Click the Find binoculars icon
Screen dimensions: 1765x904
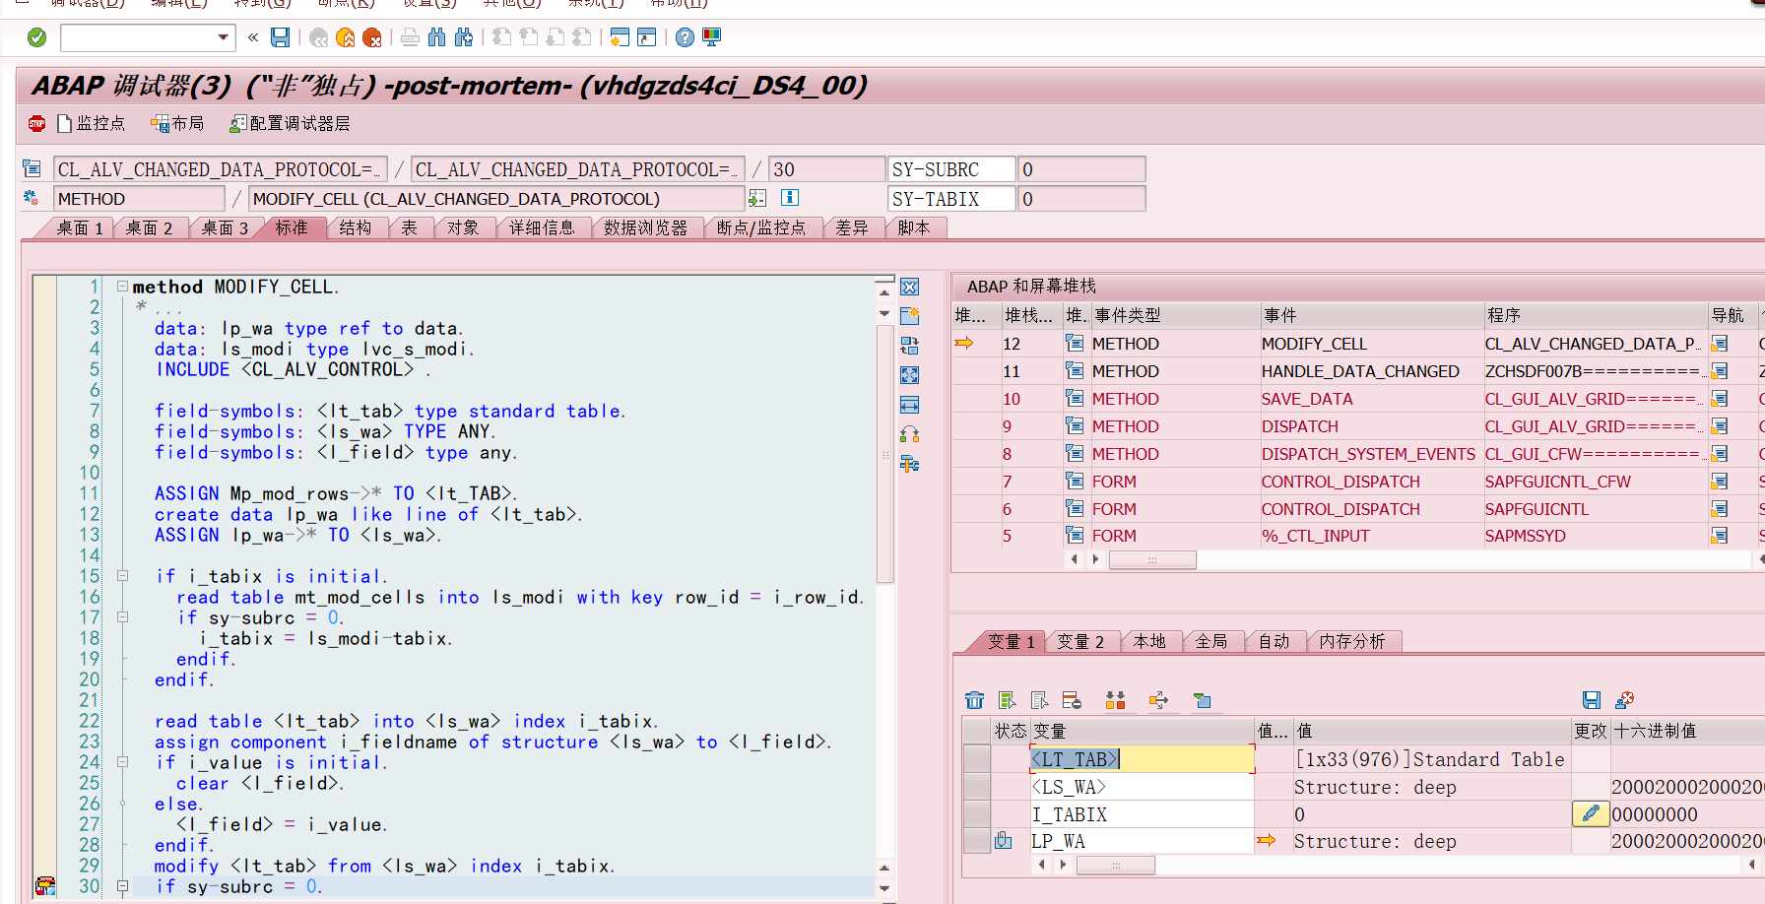437,37
